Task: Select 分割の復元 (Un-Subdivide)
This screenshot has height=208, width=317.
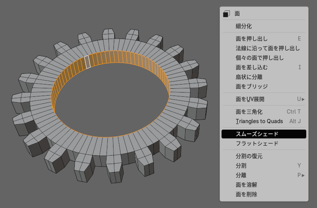Action: pos(264,156)
